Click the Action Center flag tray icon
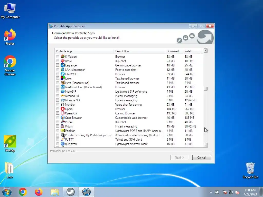Viewport: 263px width, 197px height. [x=224, y=192]
